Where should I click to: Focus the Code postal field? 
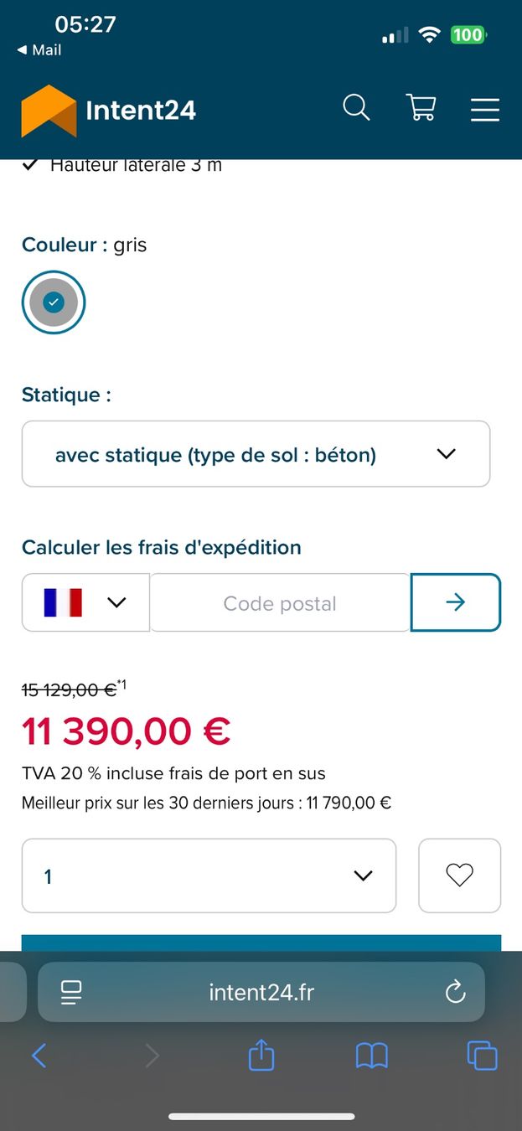tap(280, 602)
